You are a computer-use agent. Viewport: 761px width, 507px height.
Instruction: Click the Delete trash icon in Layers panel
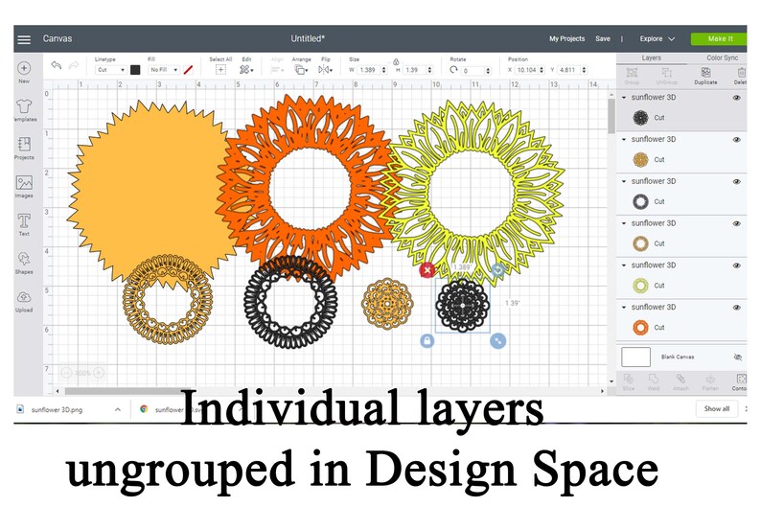741,72
